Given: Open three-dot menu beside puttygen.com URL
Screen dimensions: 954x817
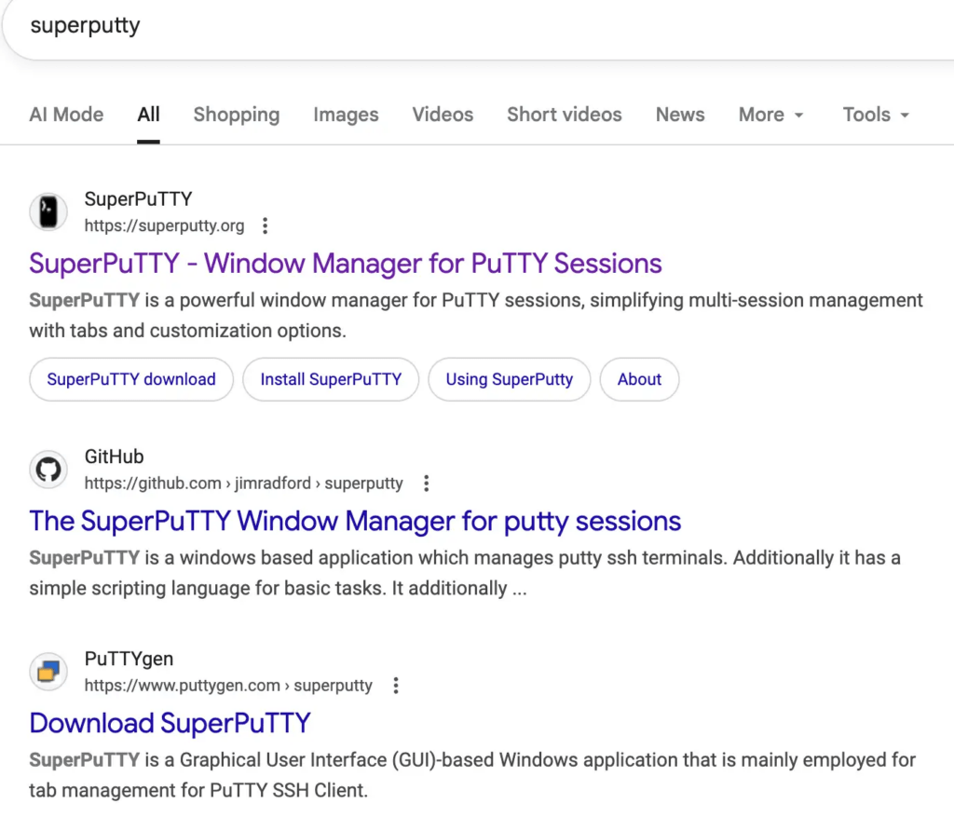Looking at the screenshot, I should tap(396, 686).
